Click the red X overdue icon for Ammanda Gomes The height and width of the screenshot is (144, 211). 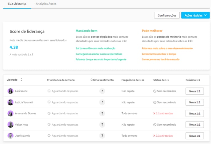(x=154, y=113)
